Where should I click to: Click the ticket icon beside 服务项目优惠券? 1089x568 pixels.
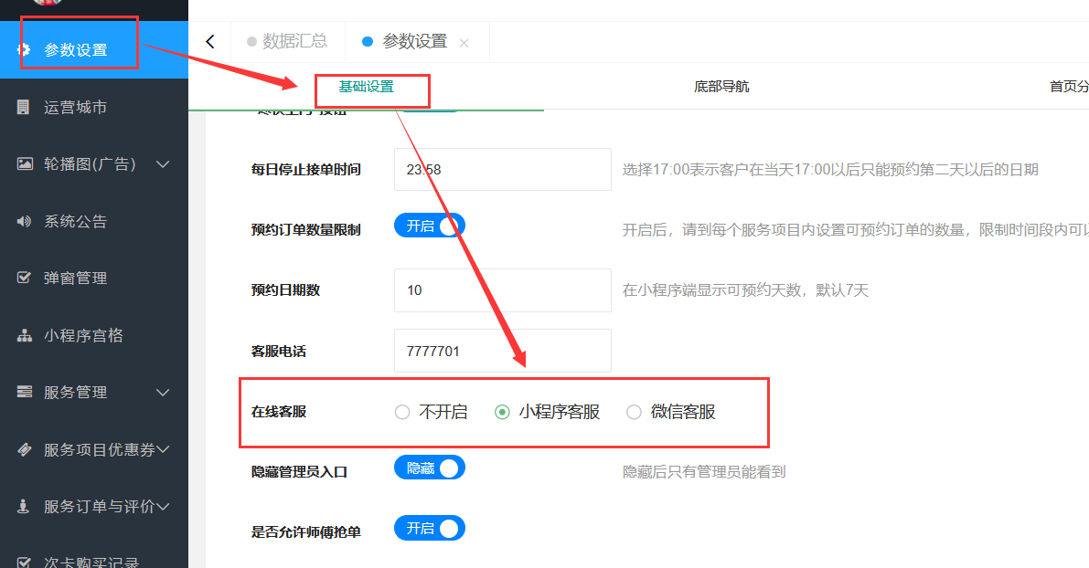tap(25, 449)
